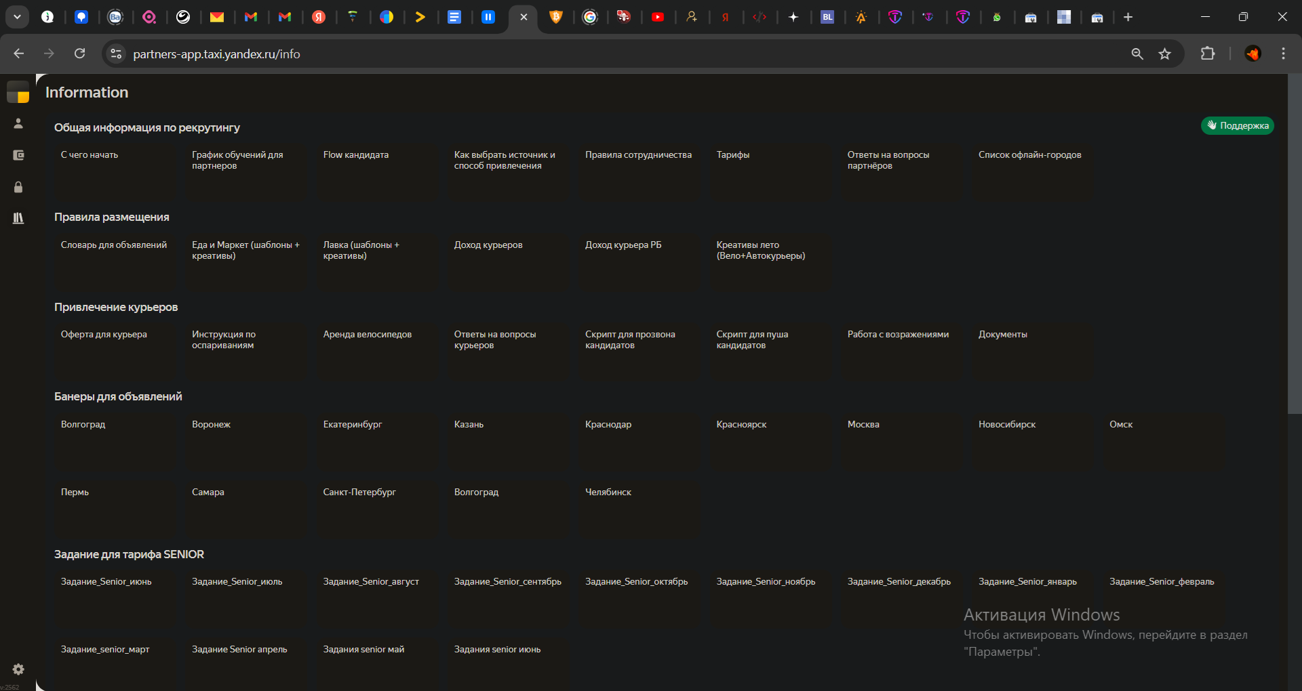Bookmark this page with the star

1165,54
